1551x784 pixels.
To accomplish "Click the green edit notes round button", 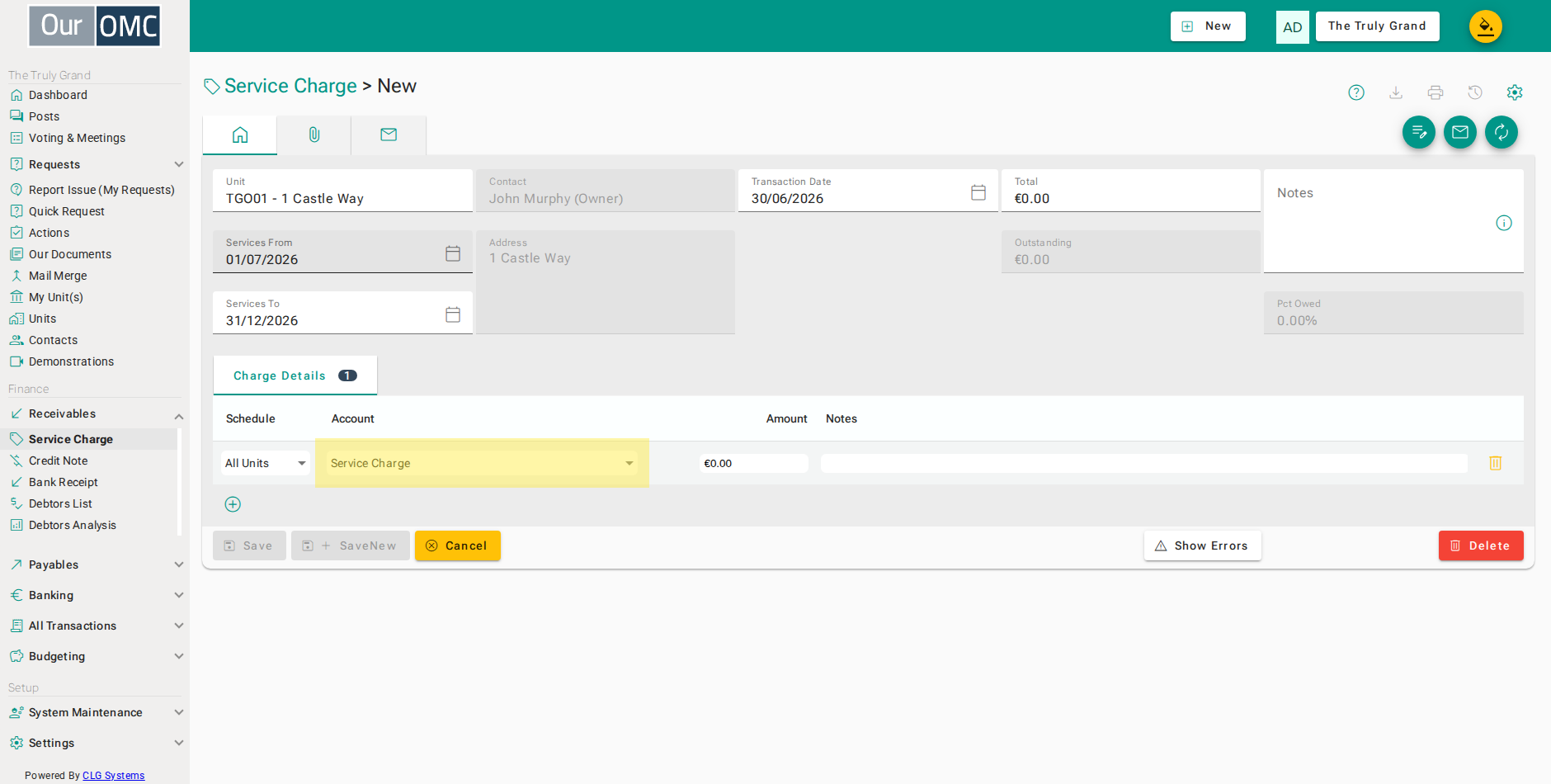I will 1419,132.
